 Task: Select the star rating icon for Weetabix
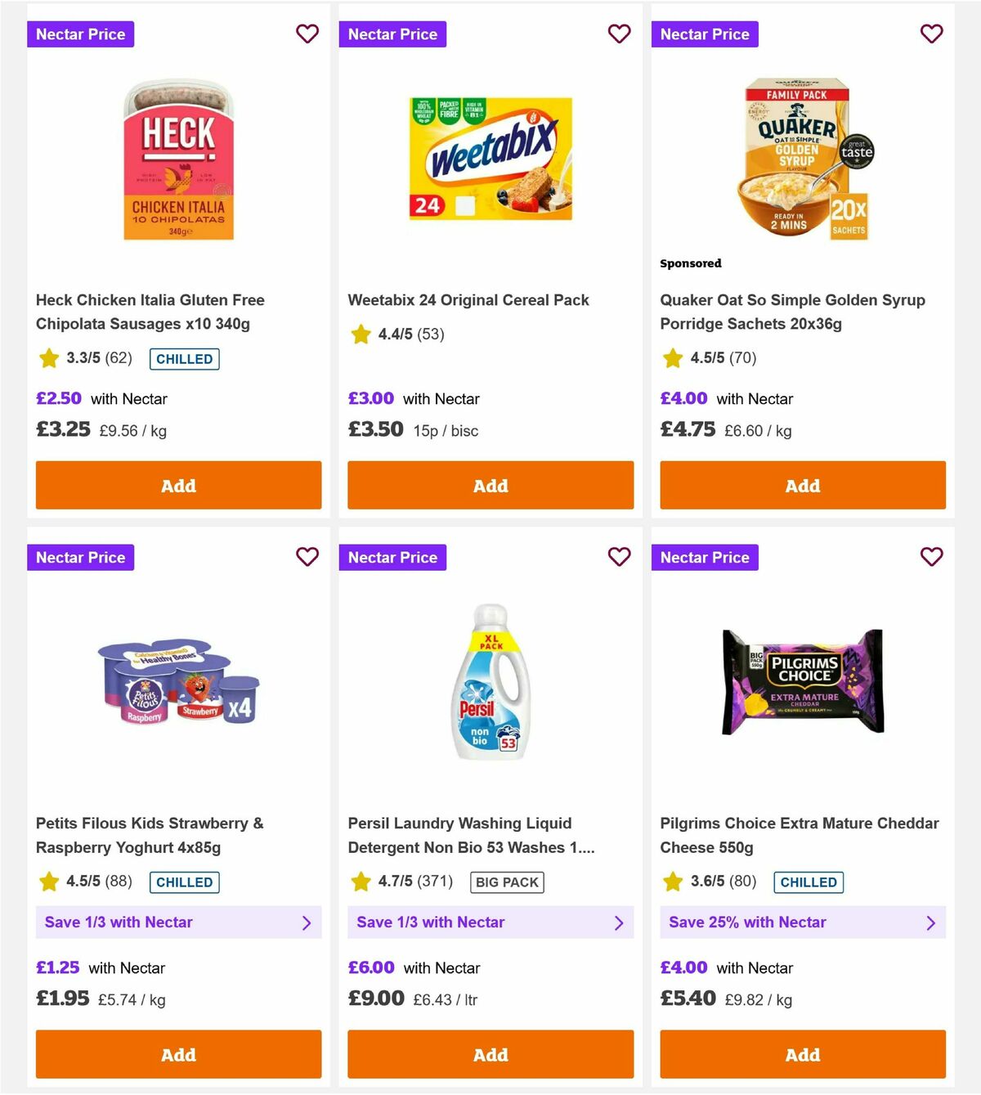click(x=361, y=334)
